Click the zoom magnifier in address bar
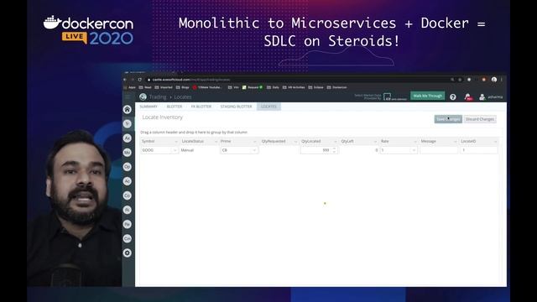Screen dimensions: 537x302 pyautogui.click(x=452, y=80)
